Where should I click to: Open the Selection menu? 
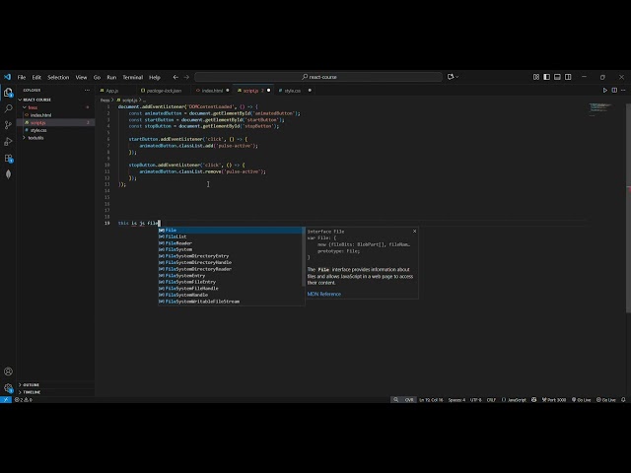[x=58, y=77]
